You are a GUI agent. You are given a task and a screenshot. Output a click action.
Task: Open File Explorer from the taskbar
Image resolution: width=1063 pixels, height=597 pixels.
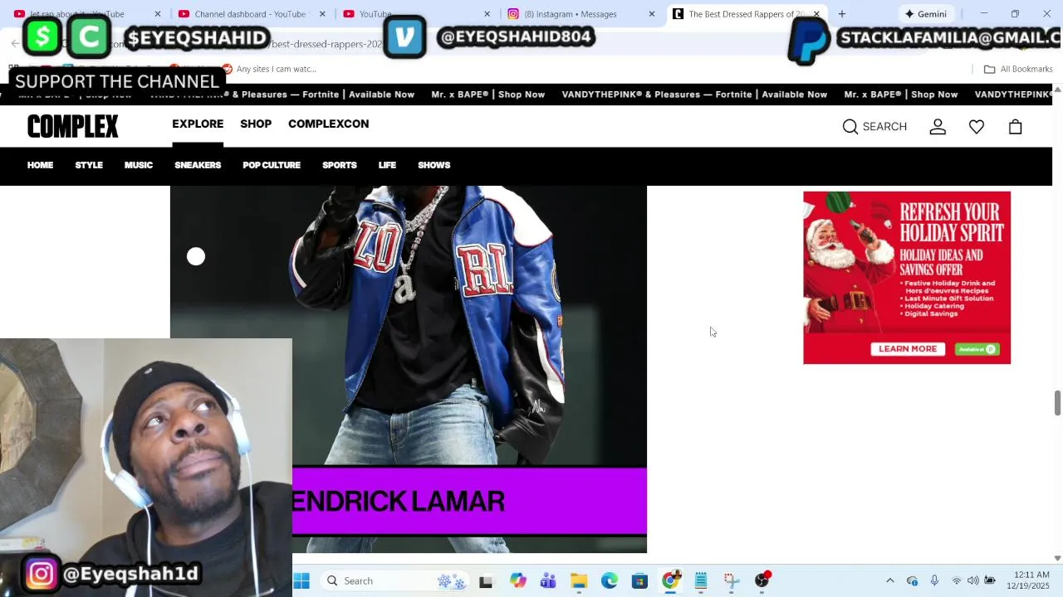pos(579,581)
